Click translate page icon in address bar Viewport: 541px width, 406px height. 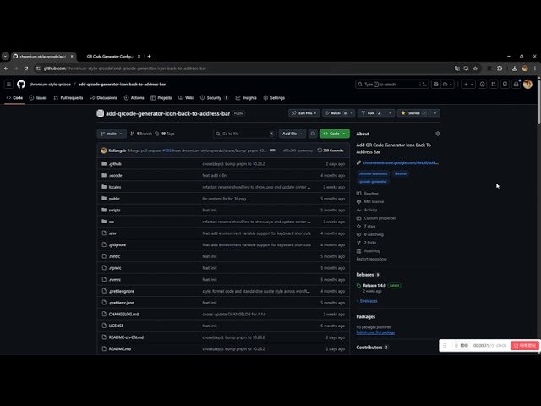click(x=456, y=69)
